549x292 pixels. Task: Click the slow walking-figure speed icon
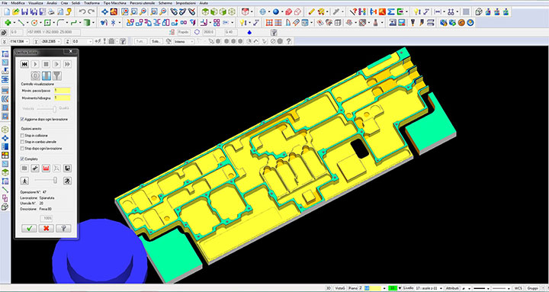click(24, 181)
